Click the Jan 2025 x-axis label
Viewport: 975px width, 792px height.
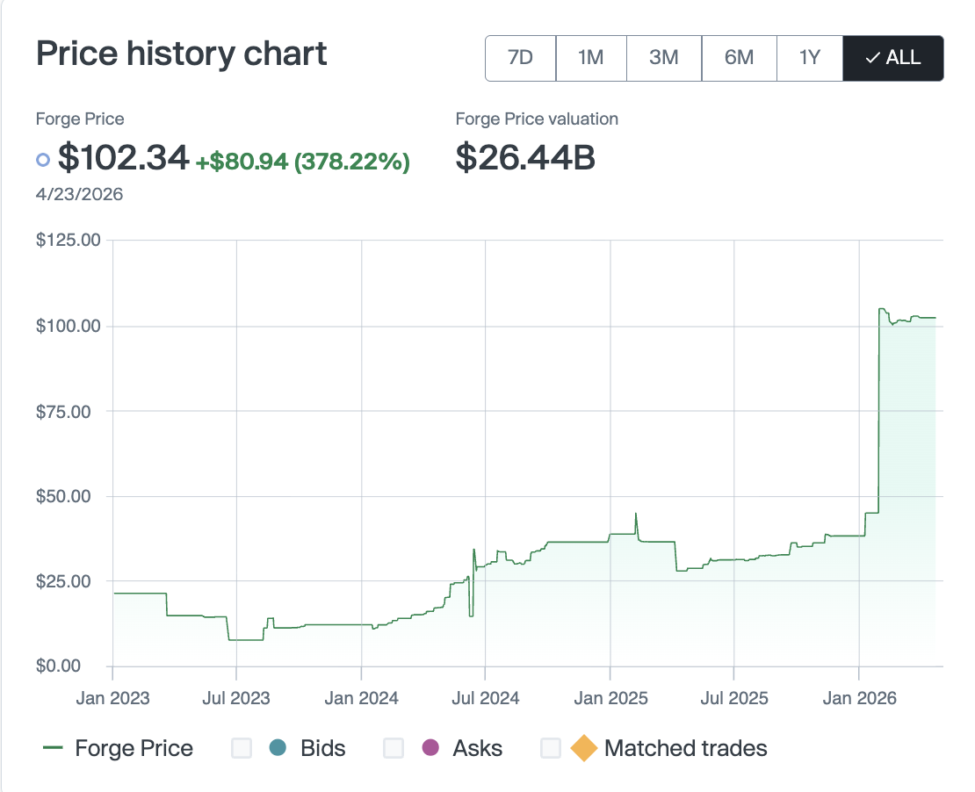pyautogui.click(x=610, y=699)
